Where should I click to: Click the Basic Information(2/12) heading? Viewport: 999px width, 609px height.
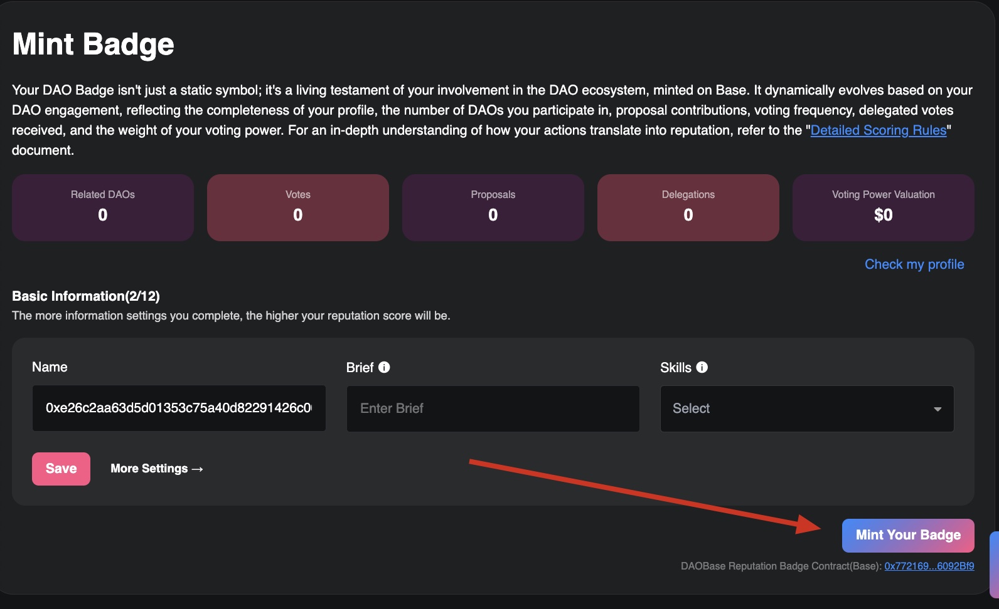[x=86, y=296]
